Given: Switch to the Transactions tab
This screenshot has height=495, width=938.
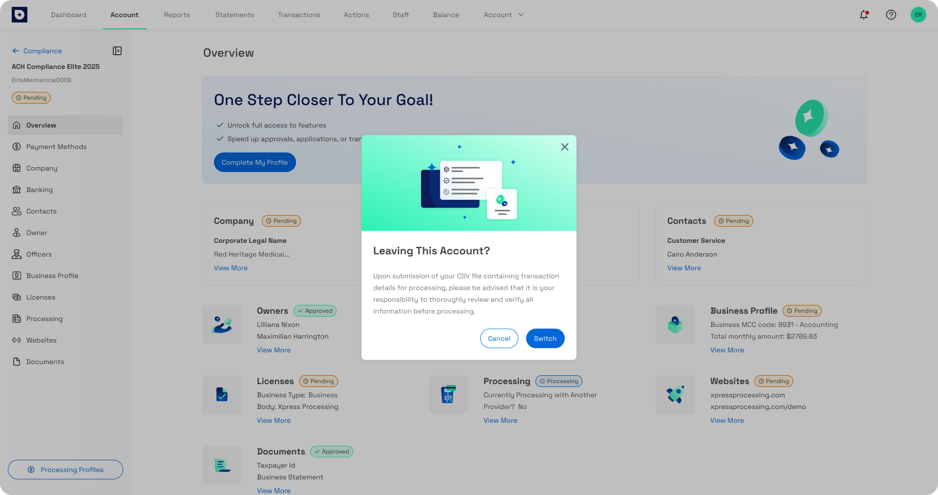Looking at the screenshot, I should click(x=299, y=15).
